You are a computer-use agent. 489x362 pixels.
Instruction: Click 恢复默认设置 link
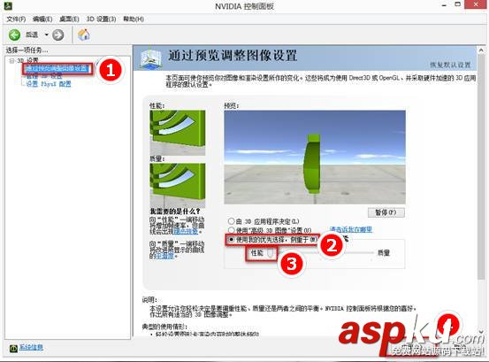[450, 65]
